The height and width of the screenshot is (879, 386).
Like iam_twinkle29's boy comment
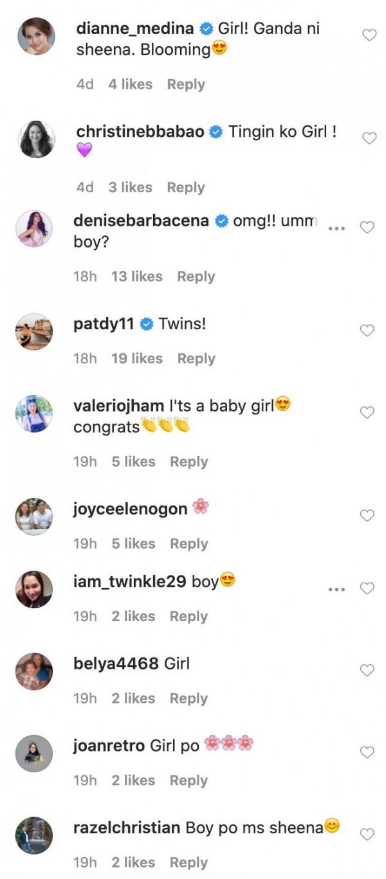coord(367,588)
